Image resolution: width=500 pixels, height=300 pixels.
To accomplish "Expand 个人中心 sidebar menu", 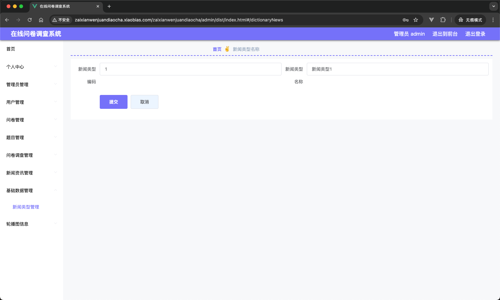I will [x=32, y=67].
